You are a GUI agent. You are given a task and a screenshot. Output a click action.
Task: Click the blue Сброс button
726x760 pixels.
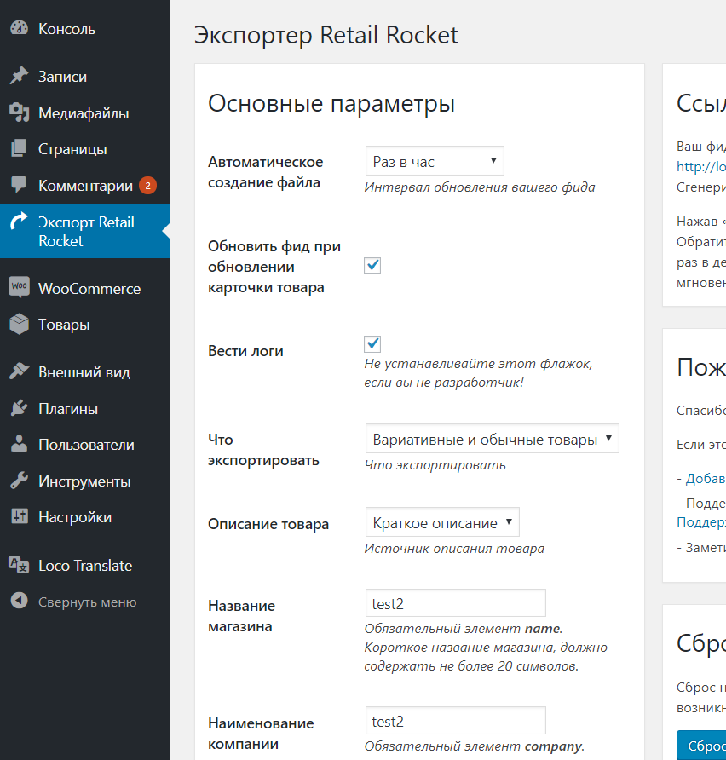pos(701,745)
